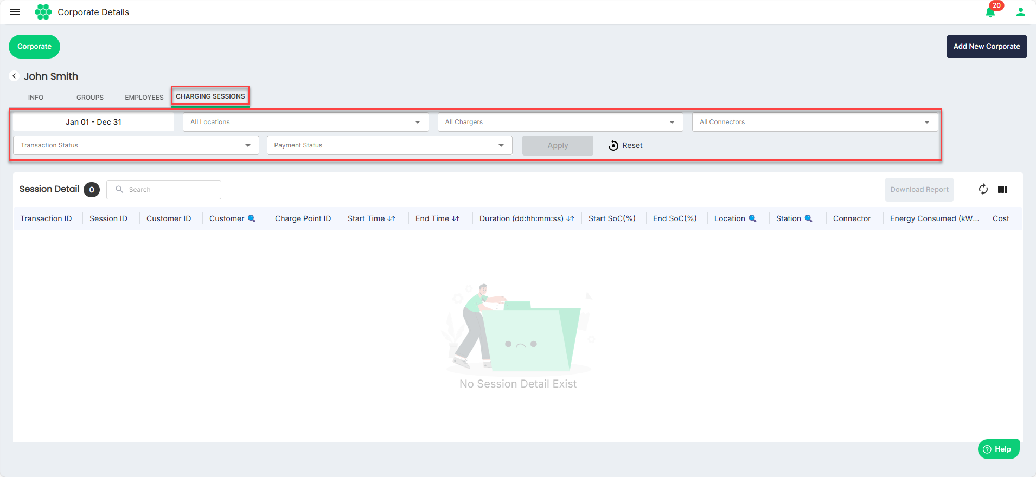Open the hamburger navigation menu
The image size is (1036, 477).
[15, 12]
